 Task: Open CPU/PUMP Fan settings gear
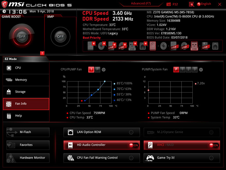104,70
